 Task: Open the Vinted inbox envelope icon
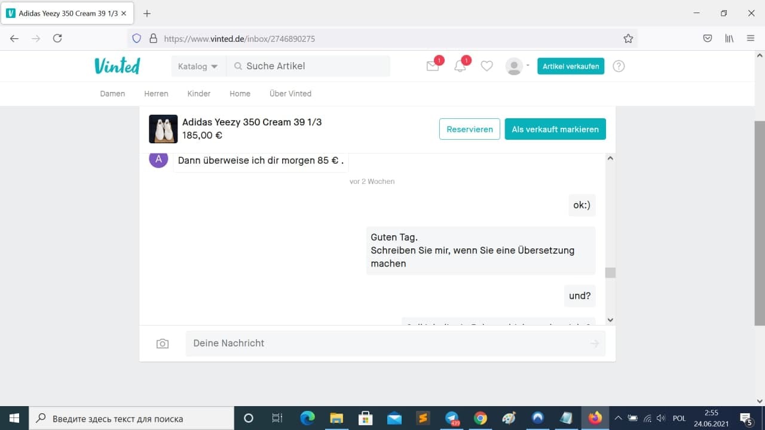coord(433,66)
